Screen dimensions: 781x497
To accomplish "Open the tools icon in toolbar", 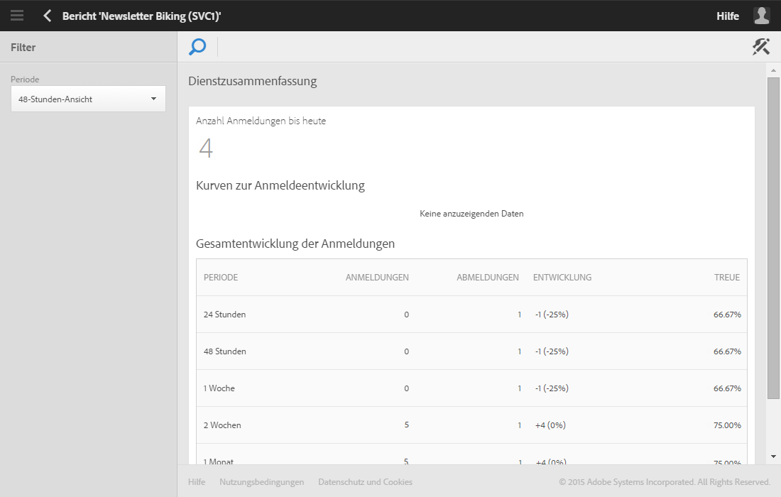I will click(x=761, y=47).
